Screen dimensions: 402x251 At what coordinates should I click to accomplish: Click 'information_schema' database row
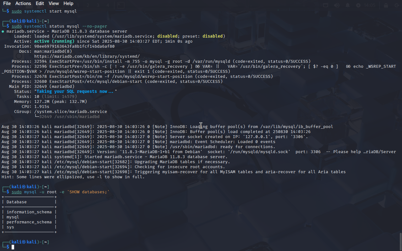tap(29, 212)
